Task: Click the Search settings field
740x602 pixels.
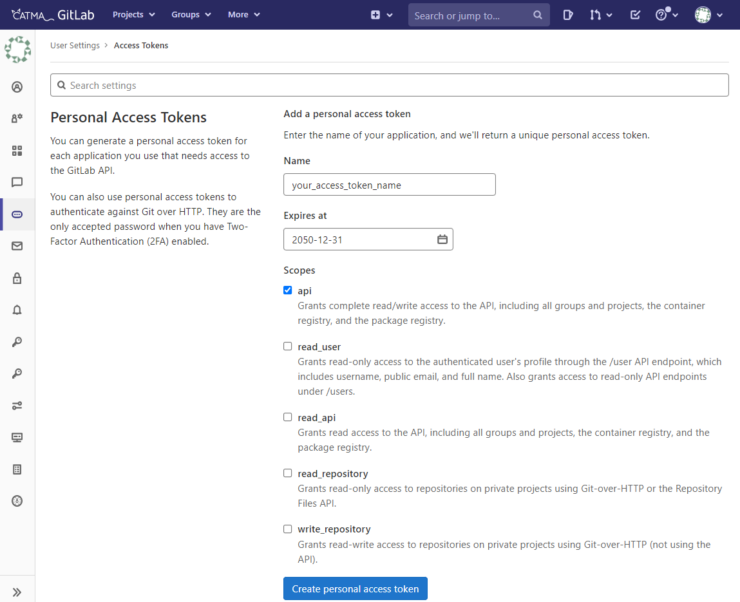Action: tap(390, 85)
